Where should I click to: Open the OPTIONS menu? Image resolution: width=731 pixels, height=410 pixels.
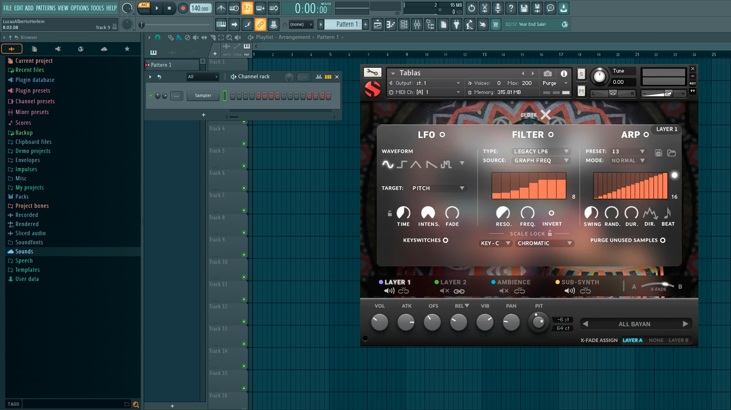point(80,8)
